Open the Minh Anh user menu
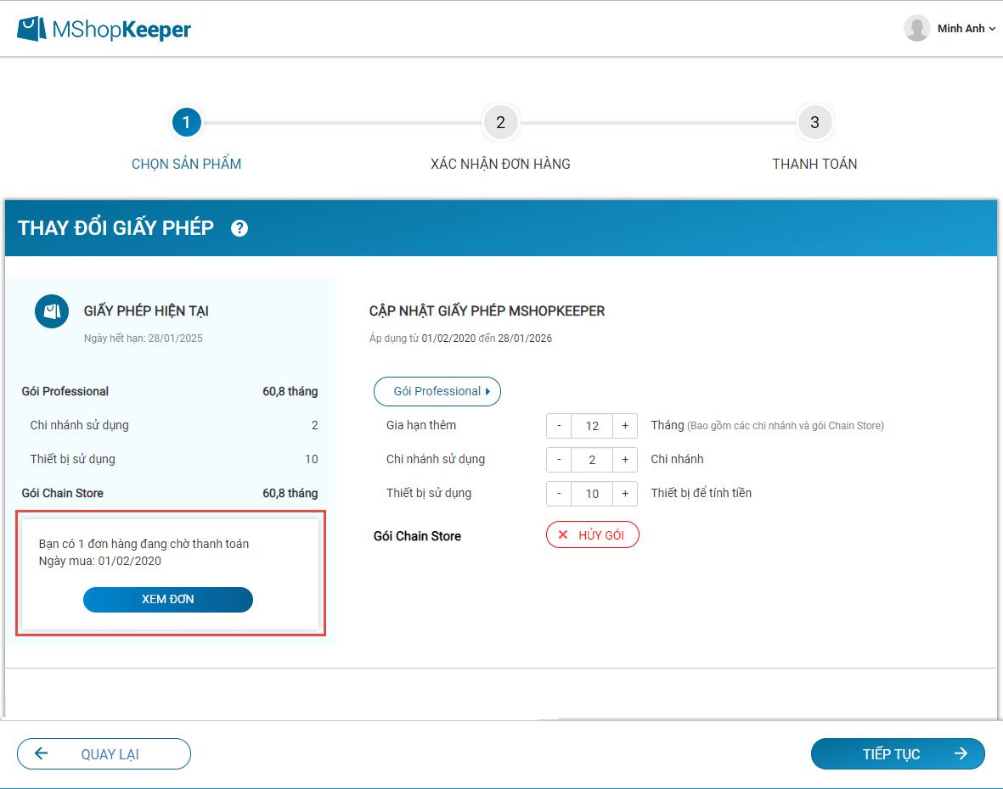The width and height of the screenshot is (1003, 789). pyautogui.click(x=966, y=29)
